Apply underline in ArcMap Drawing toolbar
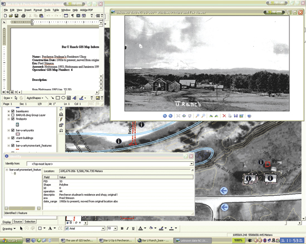The width and height of the screenshot is (306, 244). point(133,228)
